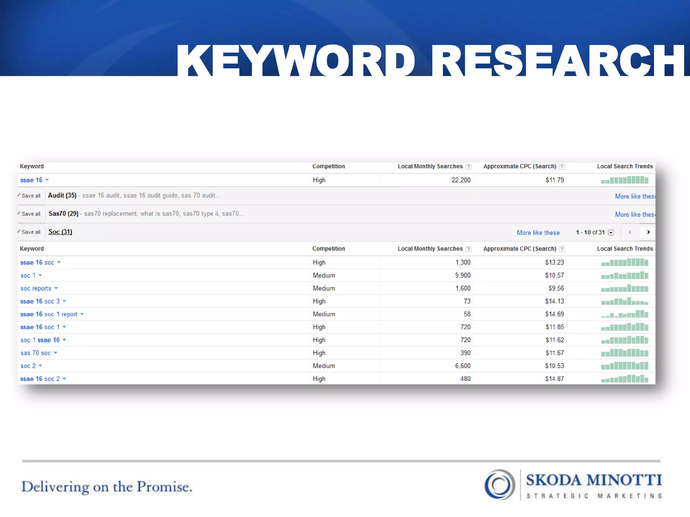Click search trends chart for 'soc reports' row

click(x=625, y=288)
